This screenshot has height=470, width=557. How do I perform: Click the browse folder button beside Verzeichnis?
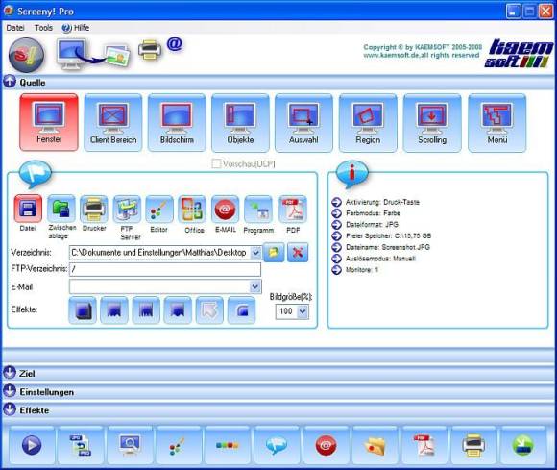coord(274,253)
